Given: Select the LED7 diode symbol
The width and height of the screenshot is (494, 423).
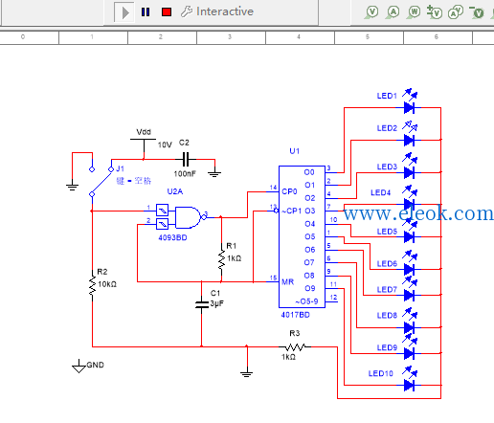Looking at the screenshot, I should (x=409, y=295).
